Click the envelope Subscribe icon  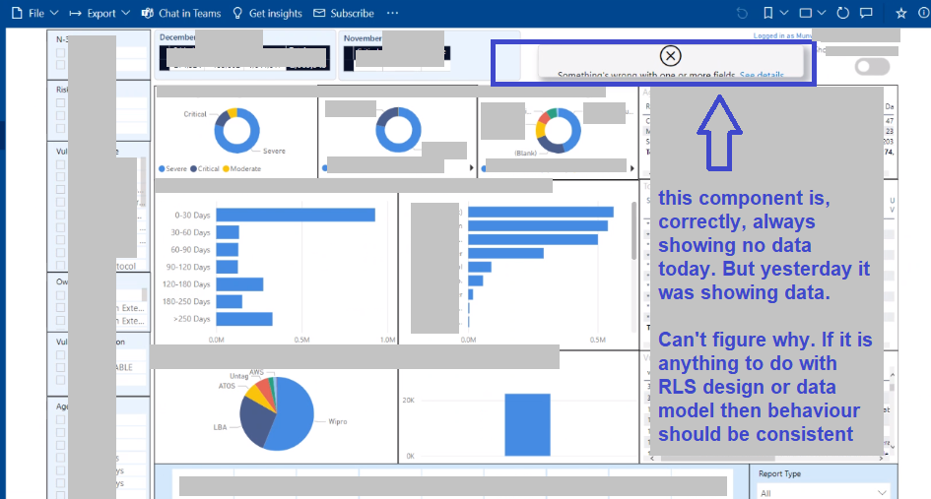(x=319, y=13)
